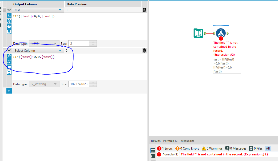Open the functions list for the first expression
The image size is (278, 161).
[x=9, y=16]
